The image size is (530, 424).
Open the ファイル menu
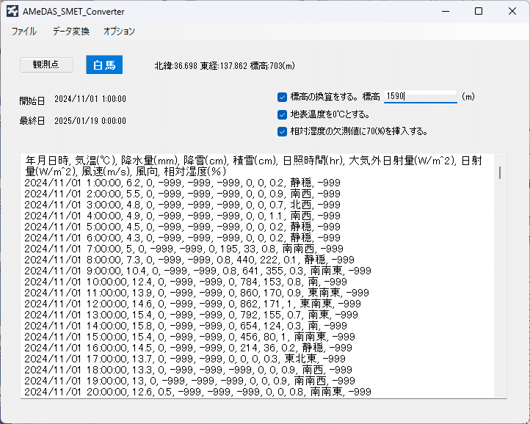24,32
